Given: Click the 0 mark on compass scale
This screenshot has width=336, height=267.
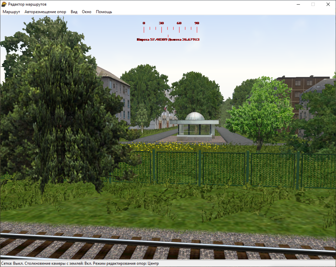Looking at the screenshot, I should pos(144,23).
